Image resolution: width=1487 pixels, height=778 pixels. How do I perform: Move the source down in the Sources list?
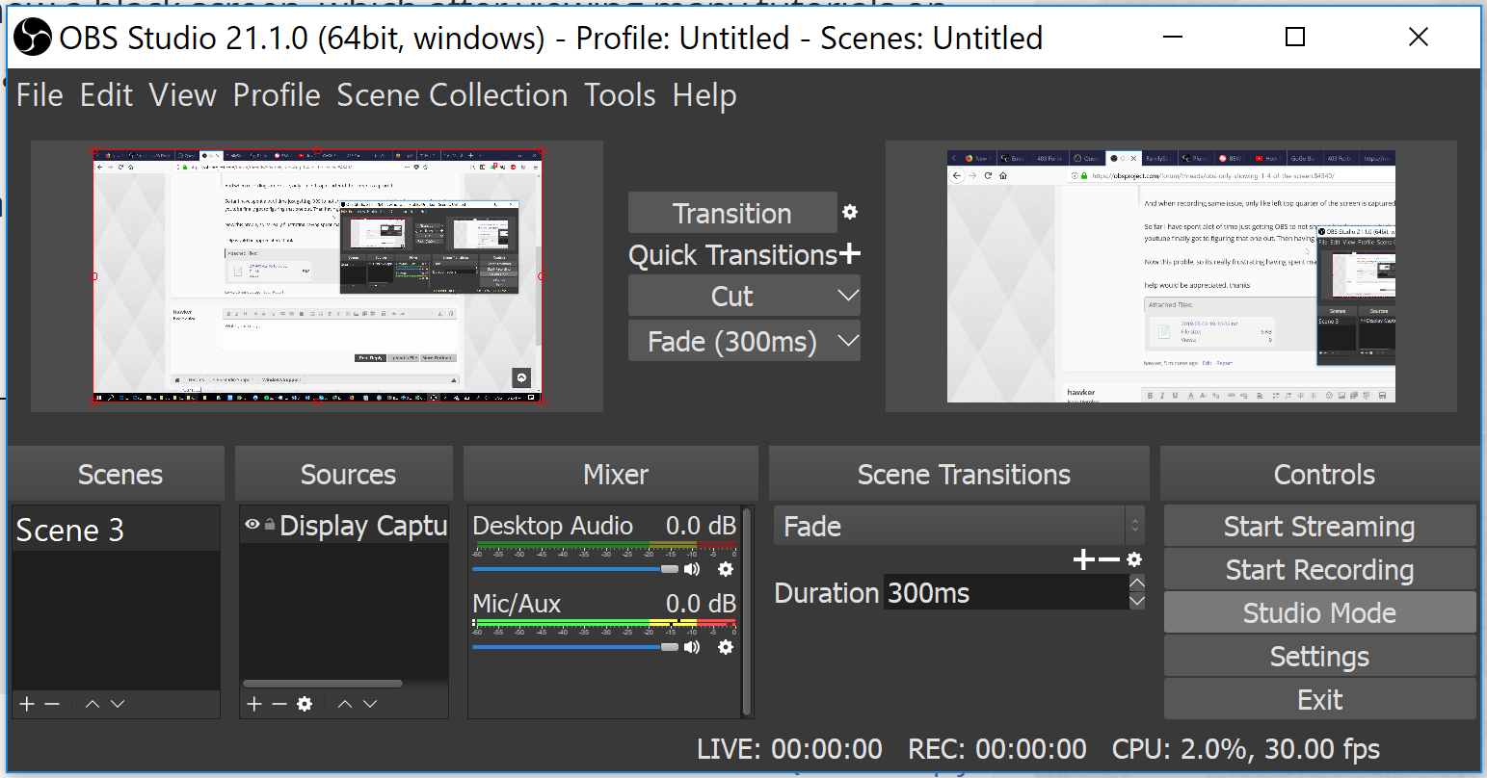(x=370, y=704)
